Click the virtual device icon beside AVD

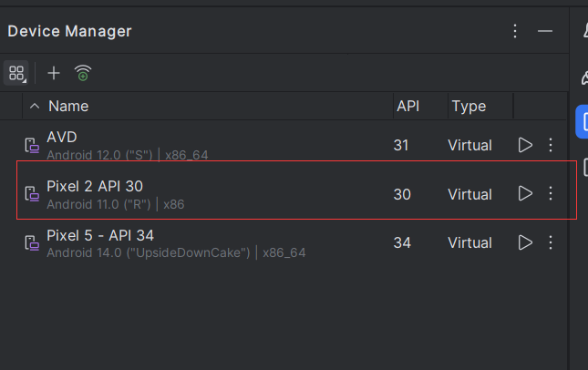32,146
